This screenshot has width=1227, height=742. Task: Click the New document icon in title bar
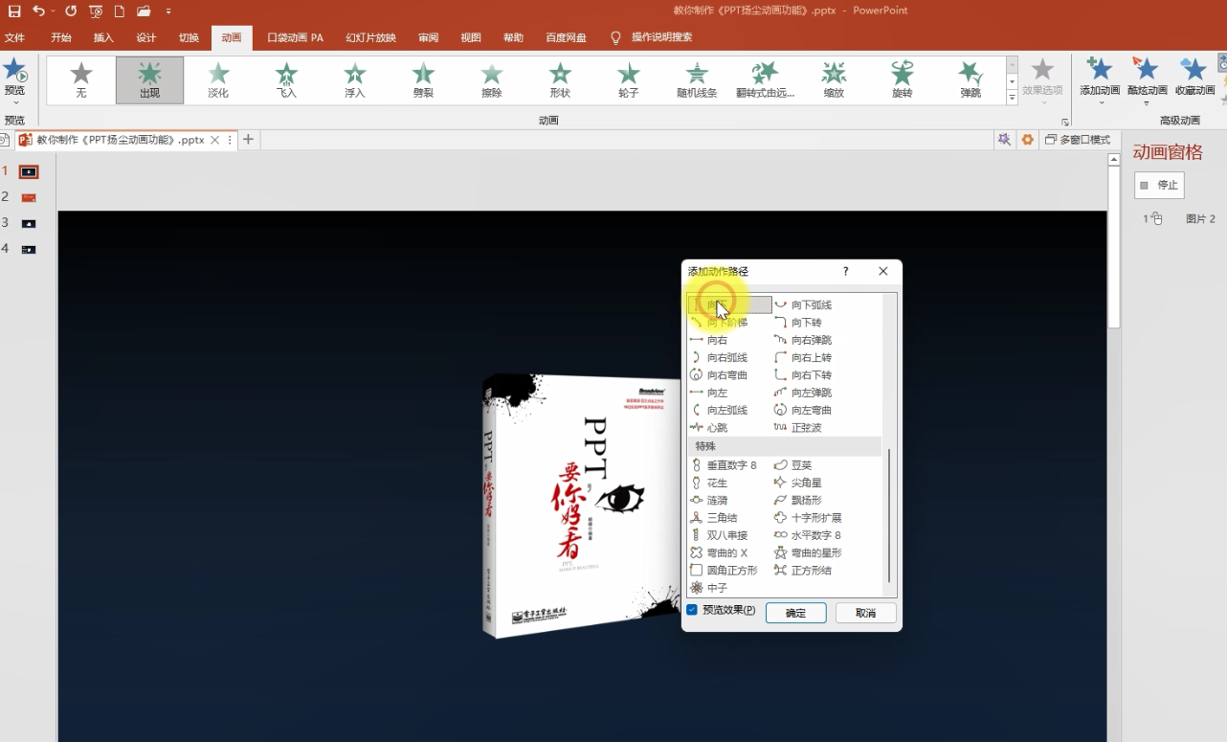click(x=120, y=11)
